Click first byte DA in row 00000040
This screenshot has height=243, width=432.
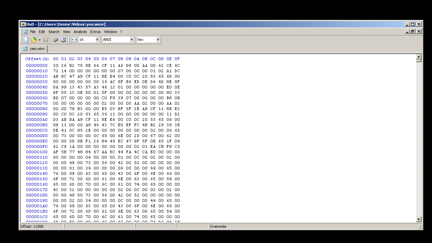(x=56, y=87)
